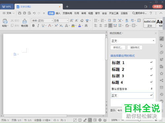The image size is (165, 123).
Task: Toggle reading layout book icon
Action: 80,120
